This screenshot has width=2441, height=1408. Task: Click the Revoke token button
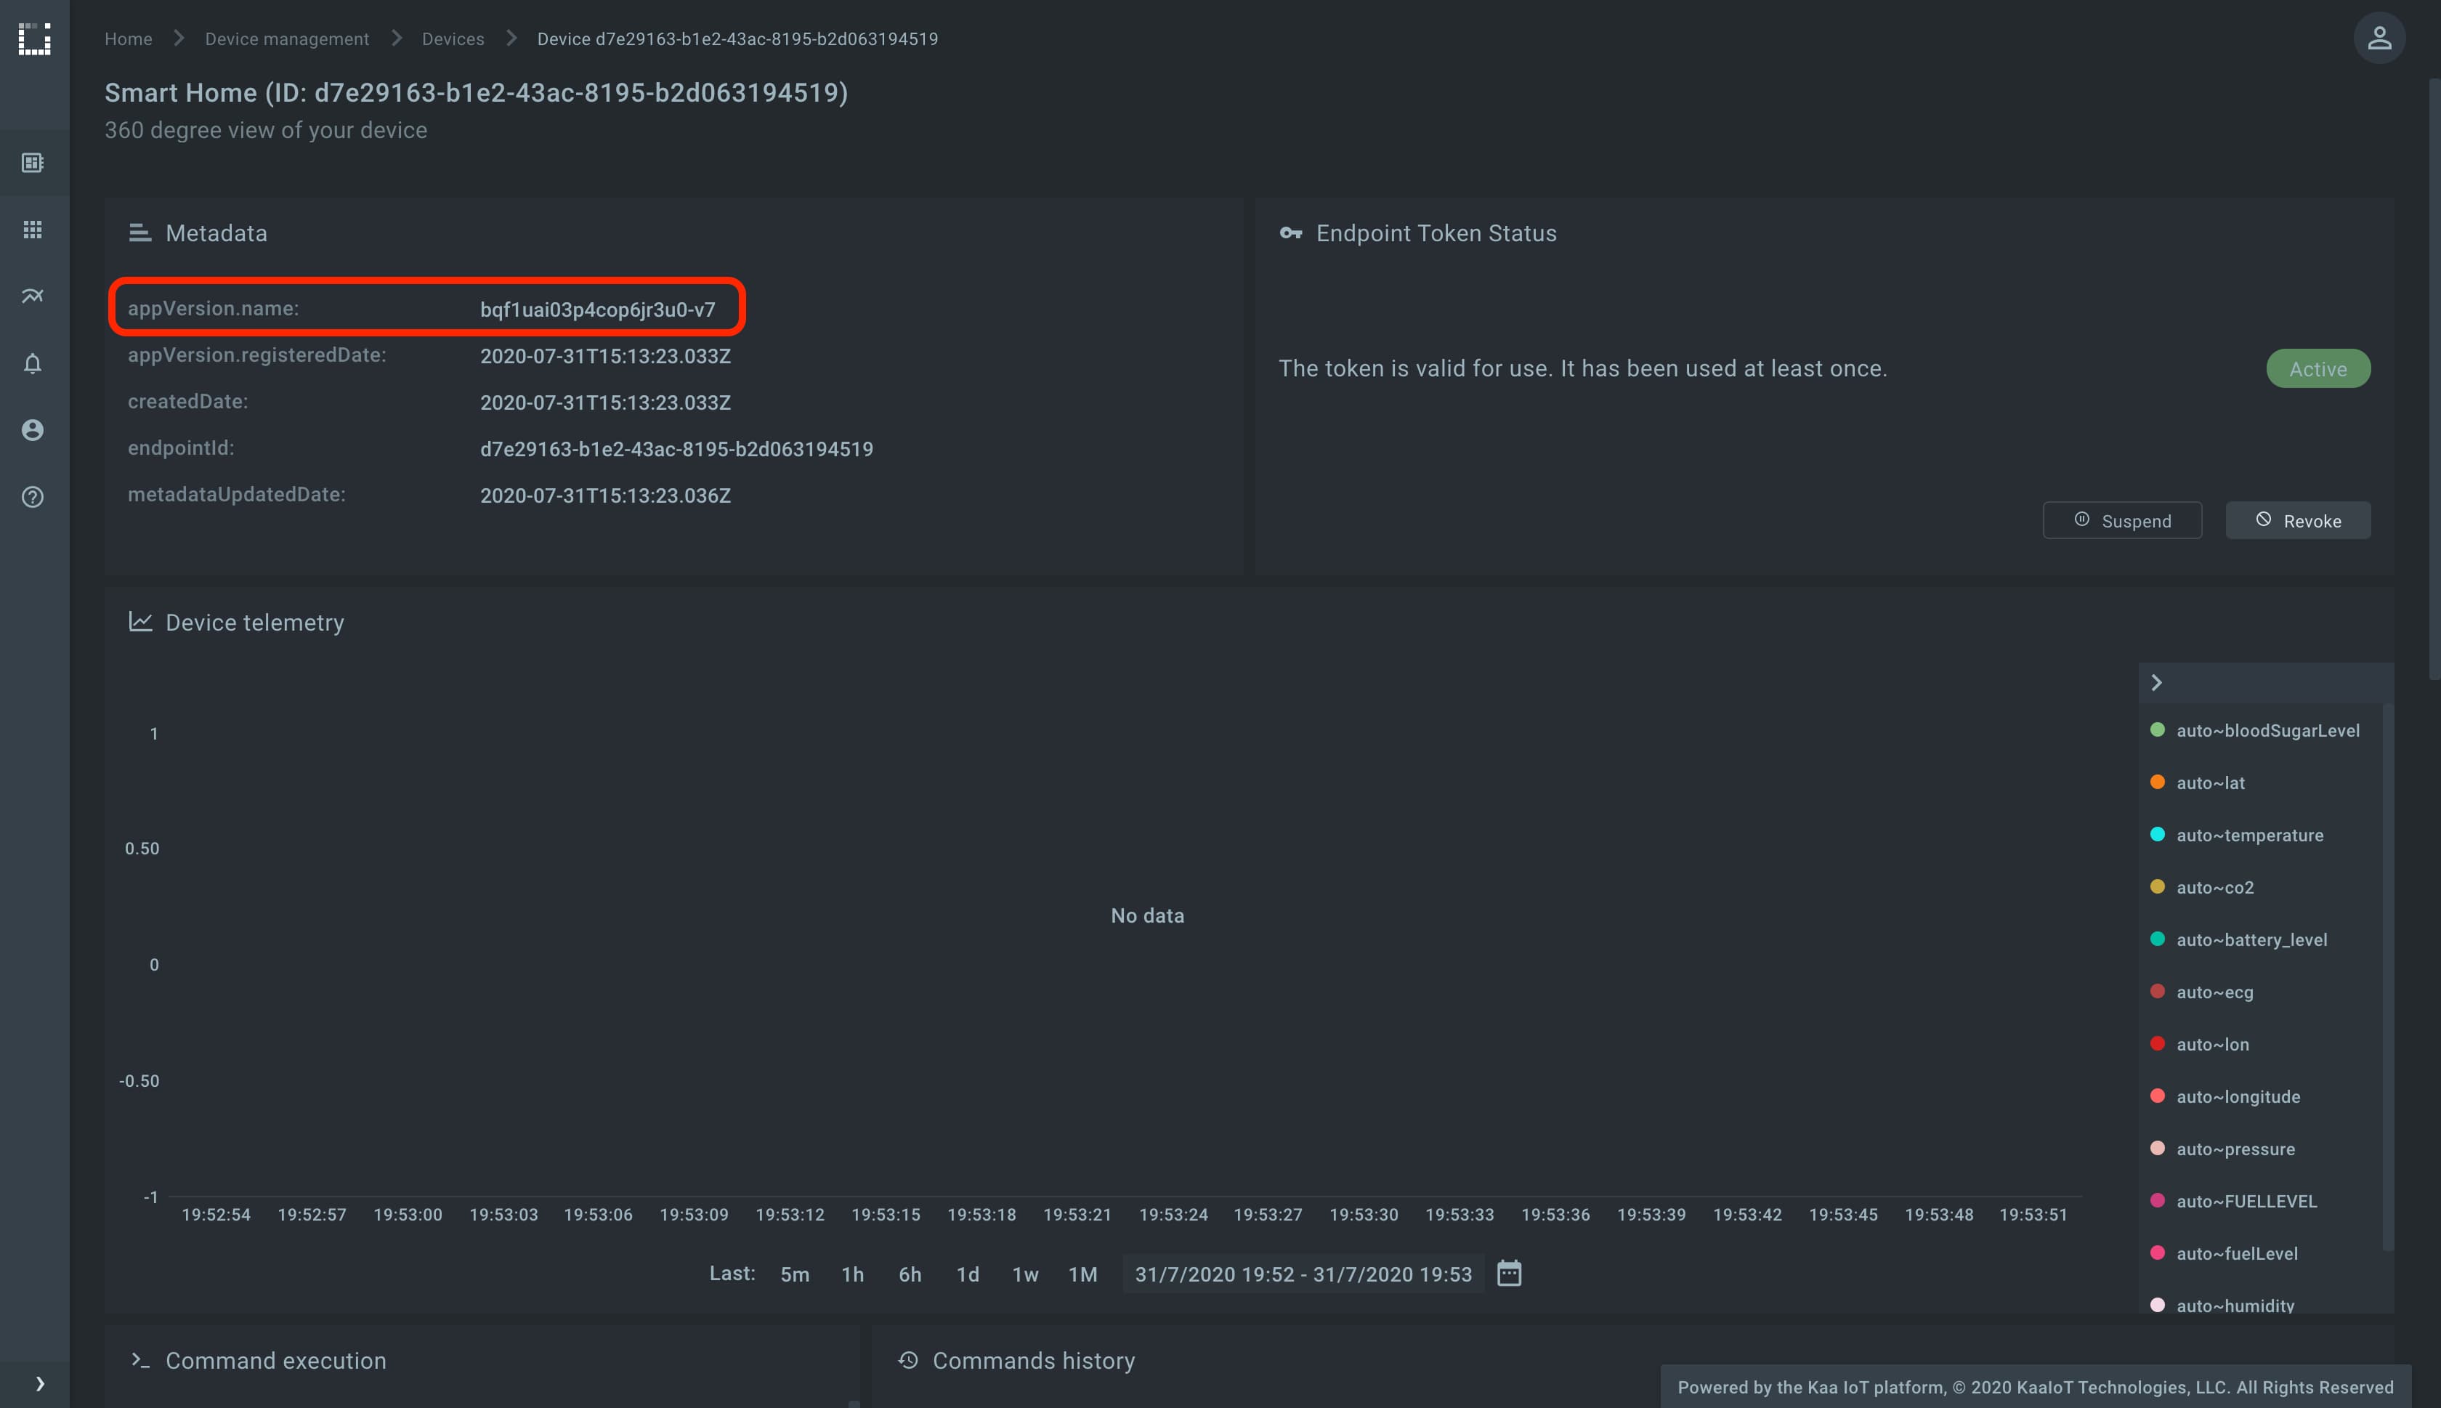(2297, 519)
